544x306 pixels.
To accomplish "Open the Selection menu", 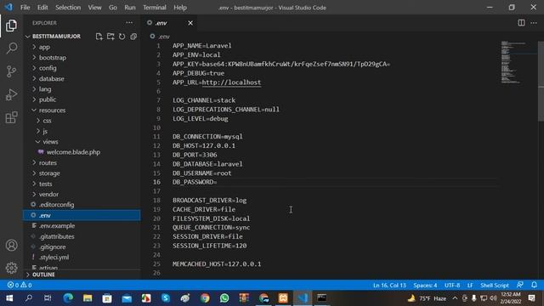I will [x=68, y=8].
